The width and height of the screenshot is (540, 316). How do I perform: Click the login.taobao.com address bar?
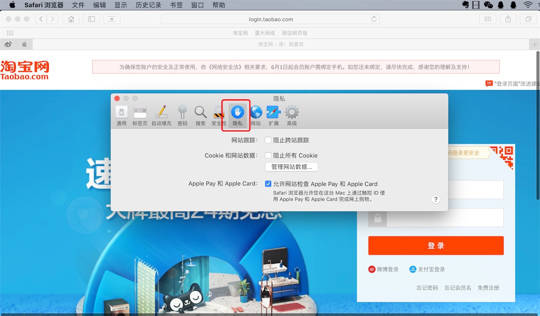tap(270, 19)
